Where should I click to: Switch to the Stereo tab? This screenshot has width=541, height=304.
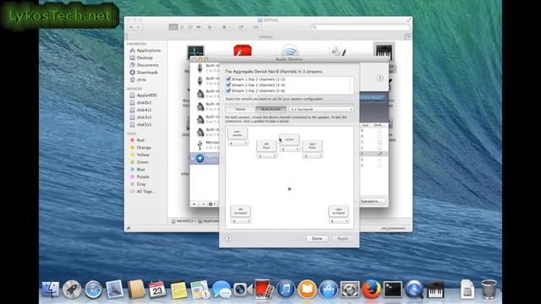tap(240, 109)
